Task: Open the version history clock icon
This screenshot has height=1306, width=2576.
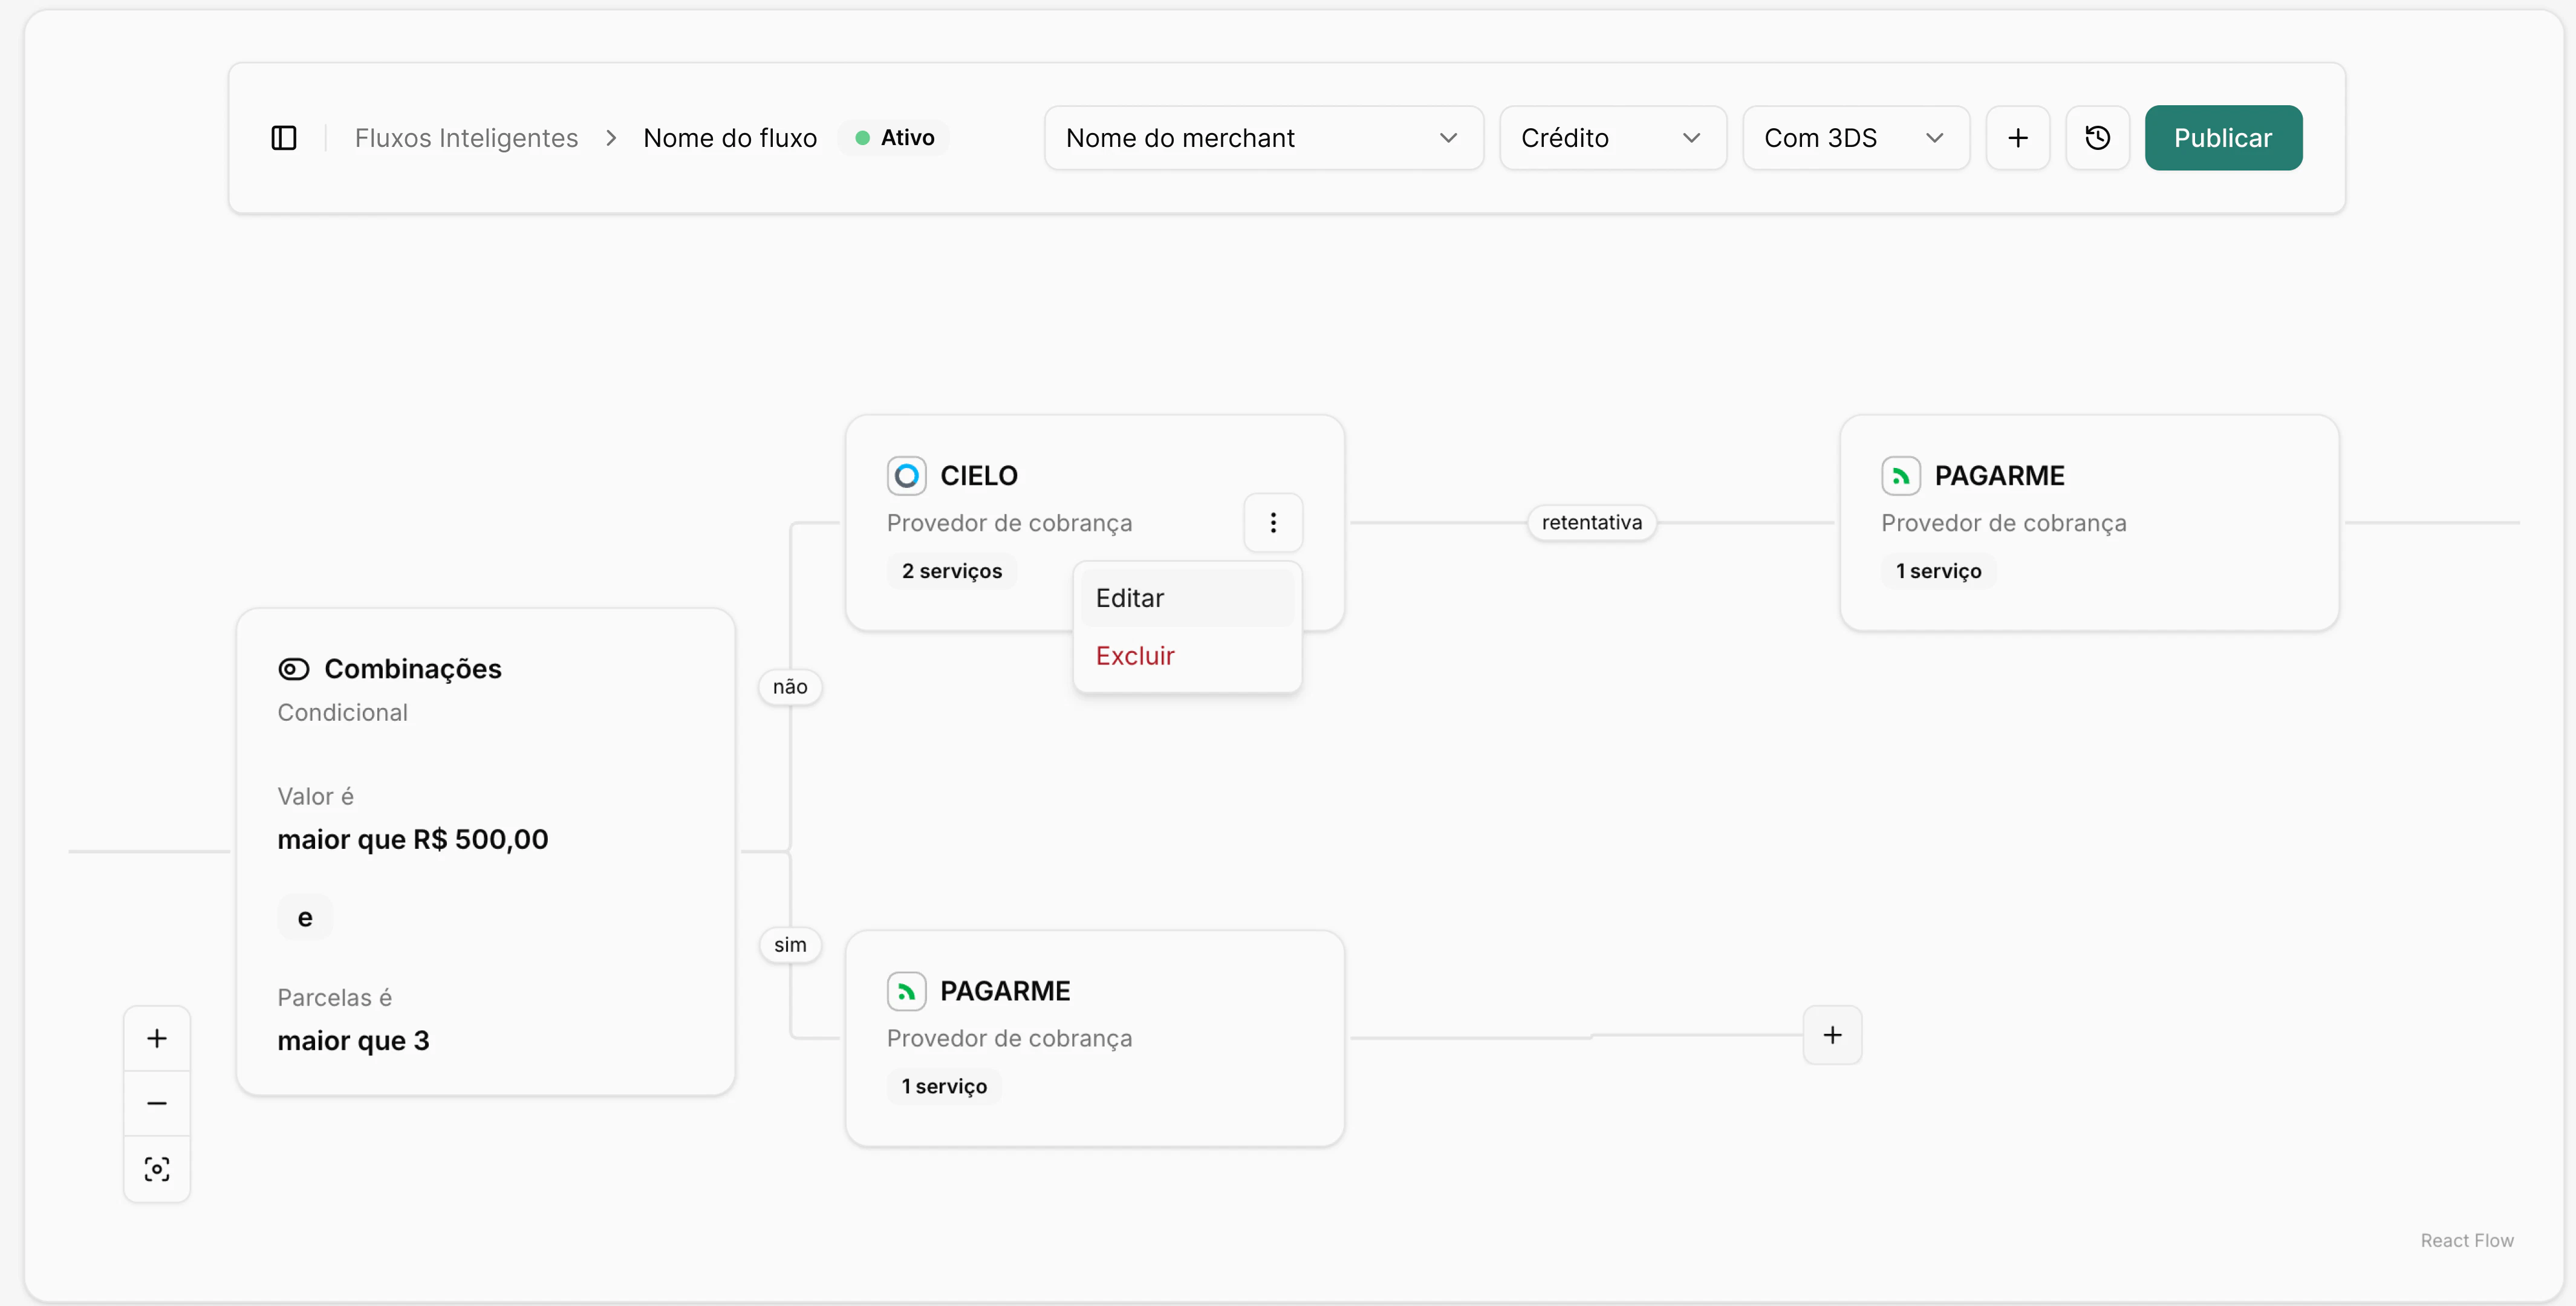Action: (x=2097, y=138)
